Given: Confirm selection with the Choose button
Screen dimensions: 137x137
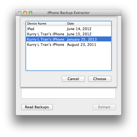Looking at the screenshot, I should click(100, 79).
